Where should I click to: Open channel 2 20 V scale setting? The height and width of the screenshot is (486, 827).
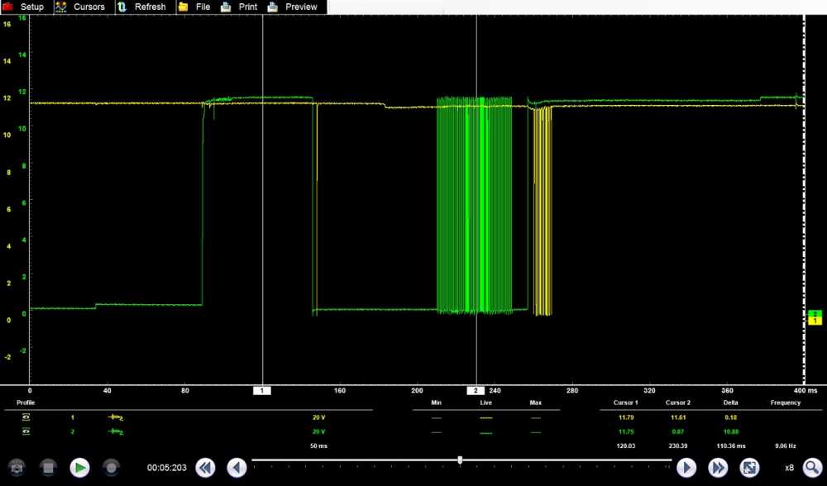pos(317,431)
